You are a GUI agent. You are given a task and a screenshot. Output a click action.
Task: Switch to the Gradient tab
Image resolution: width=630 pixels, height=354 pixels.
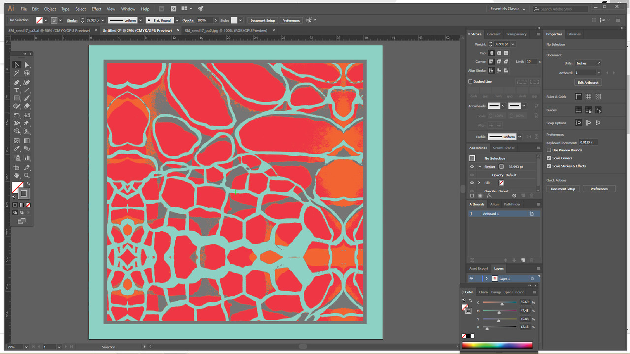point(493,34)
